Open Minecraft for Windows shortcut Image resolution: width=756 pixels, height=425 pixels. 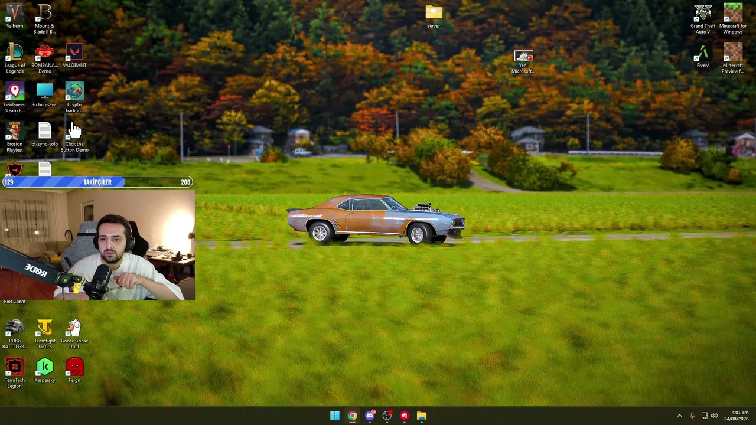[733, 18]
